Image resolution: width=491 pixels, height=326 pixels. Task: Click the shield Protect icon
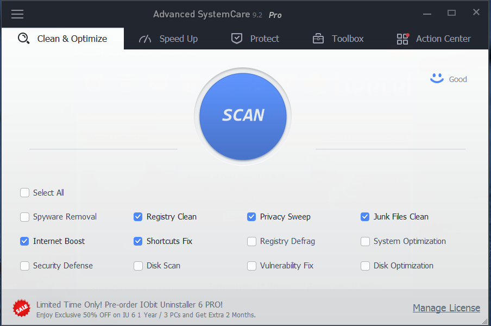coord(237,39)
